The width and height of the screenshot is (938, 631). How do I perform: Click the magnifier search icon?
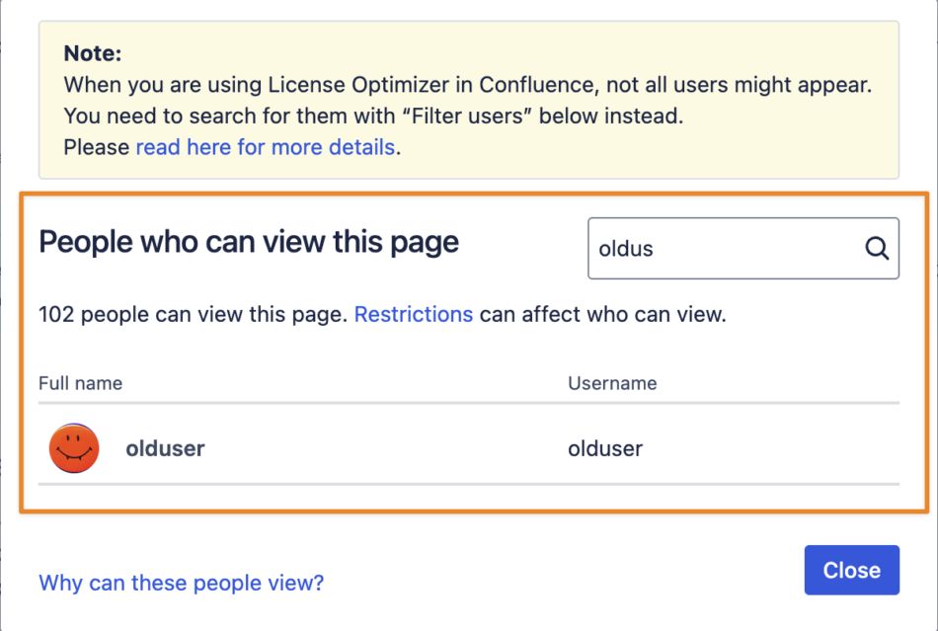tap(877, 248)
